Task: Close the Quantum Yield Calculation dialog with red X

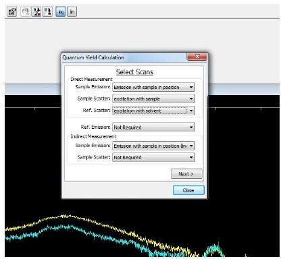Action: pos(197,57)
